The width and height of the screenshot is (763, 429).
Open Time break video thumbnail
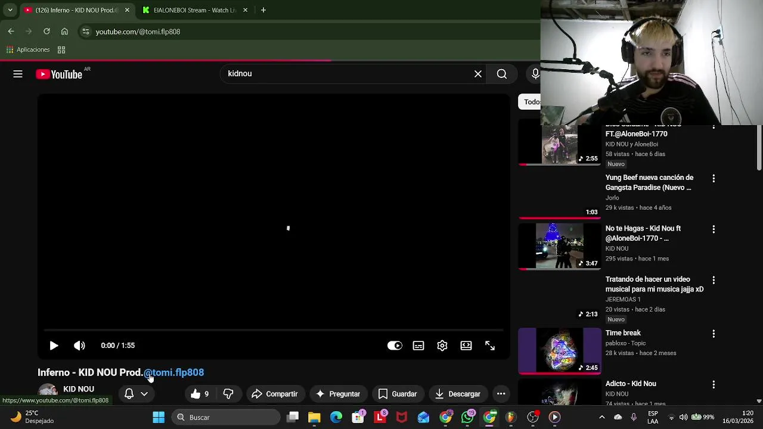560,350
